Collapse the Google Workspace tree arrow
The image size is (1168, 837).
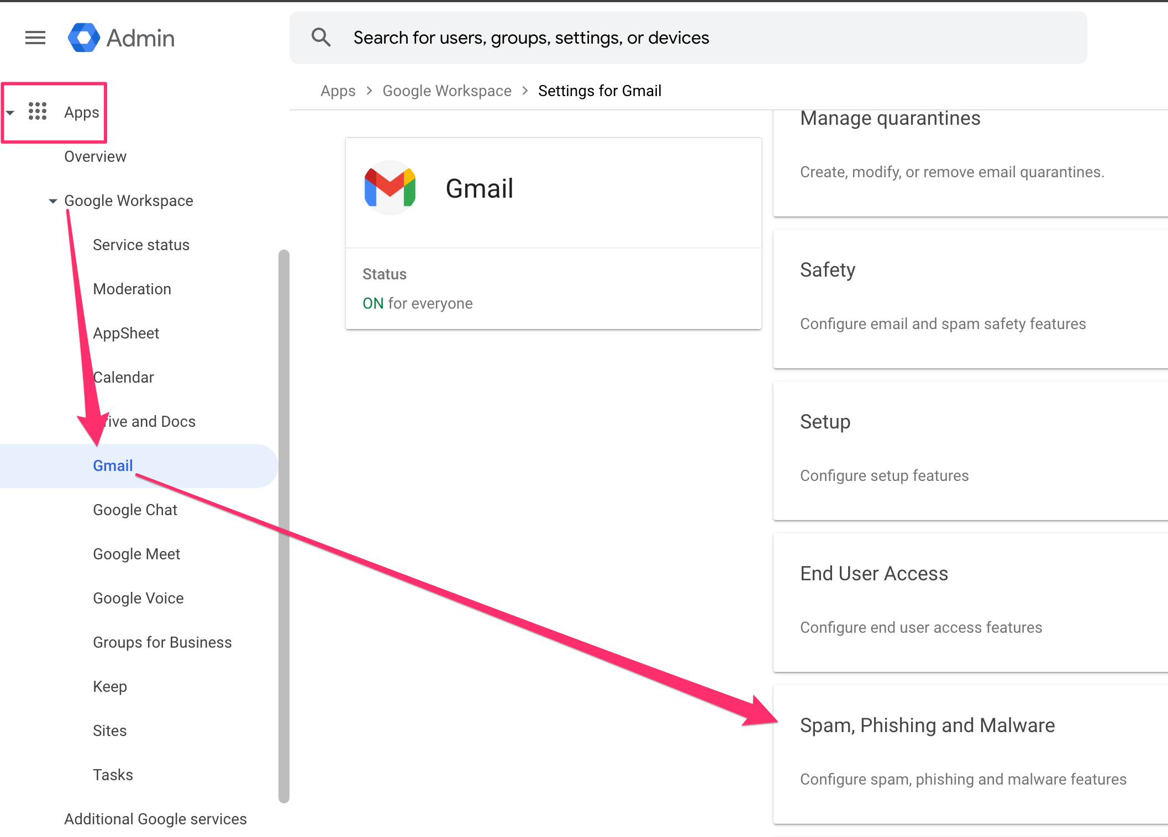coord(53,201)
